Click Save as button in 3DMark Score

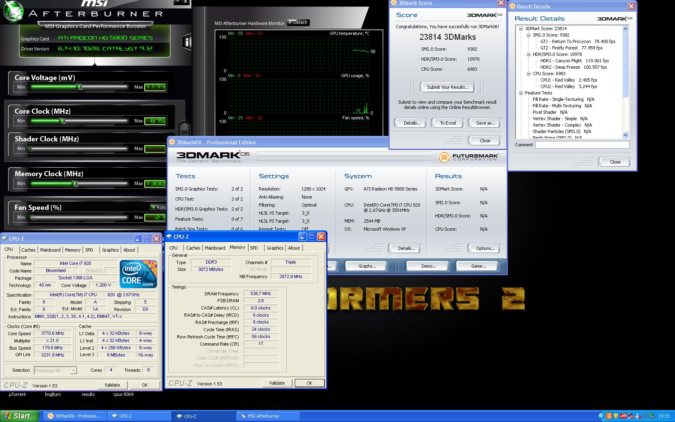485,123
